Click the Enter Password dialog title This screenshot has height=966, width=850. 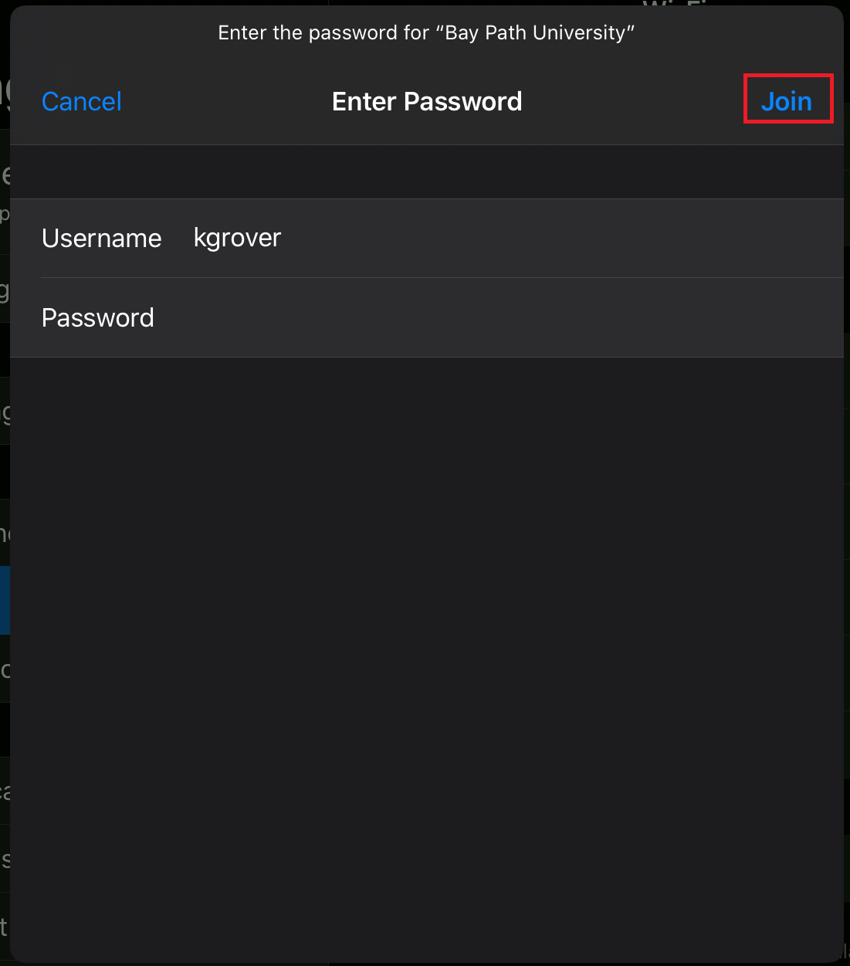427,101
